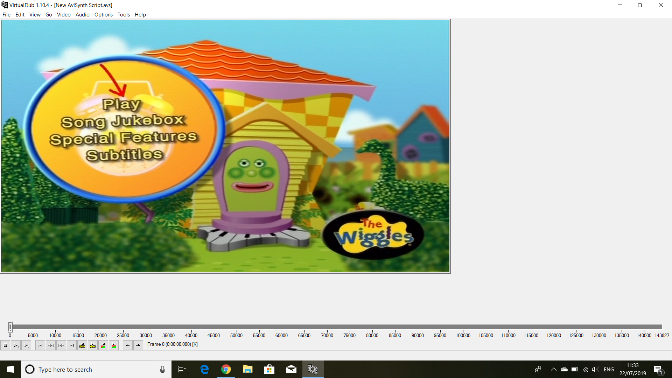Go to next keyframe key icon
672x378 pixels.
(x=93, y=345)
